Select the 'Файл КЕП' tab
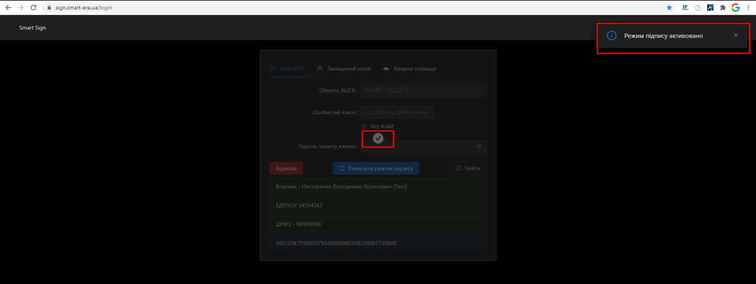This screenshot has width=756, height=284. pos(287,69)
